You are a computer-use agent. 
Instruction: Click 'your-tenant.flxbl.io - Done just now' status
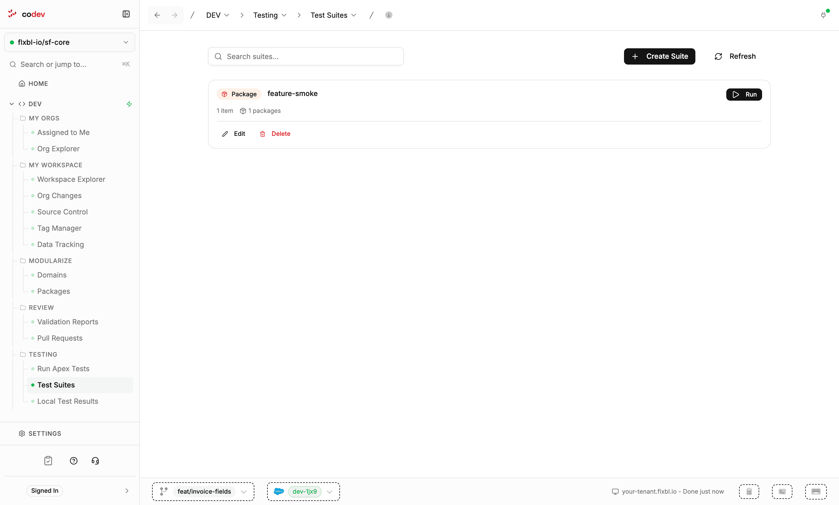[x=672, y=491]
